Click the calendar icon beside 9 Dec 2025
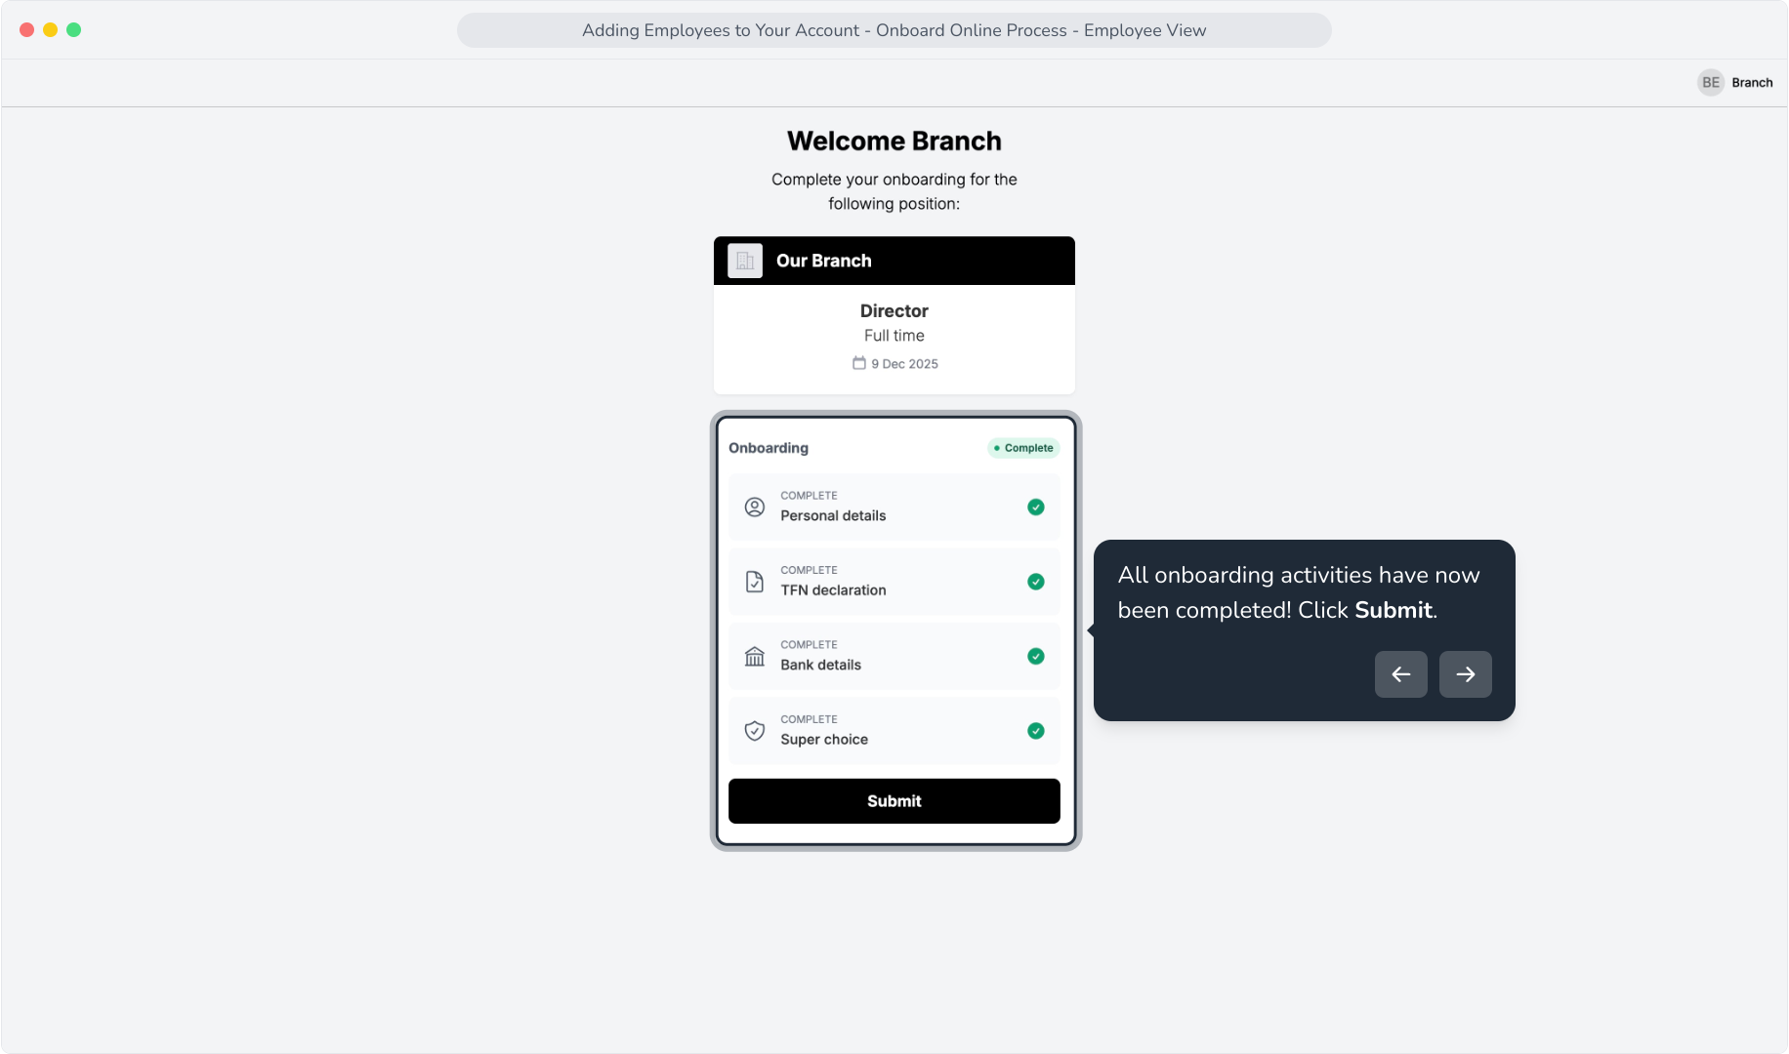The image size is (1789, 1054). pos(859,363)
